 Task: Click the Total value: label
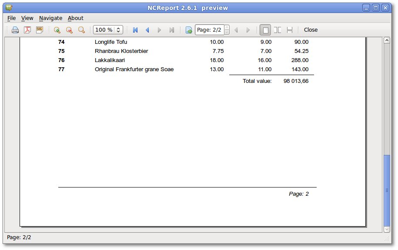point(257,81)
